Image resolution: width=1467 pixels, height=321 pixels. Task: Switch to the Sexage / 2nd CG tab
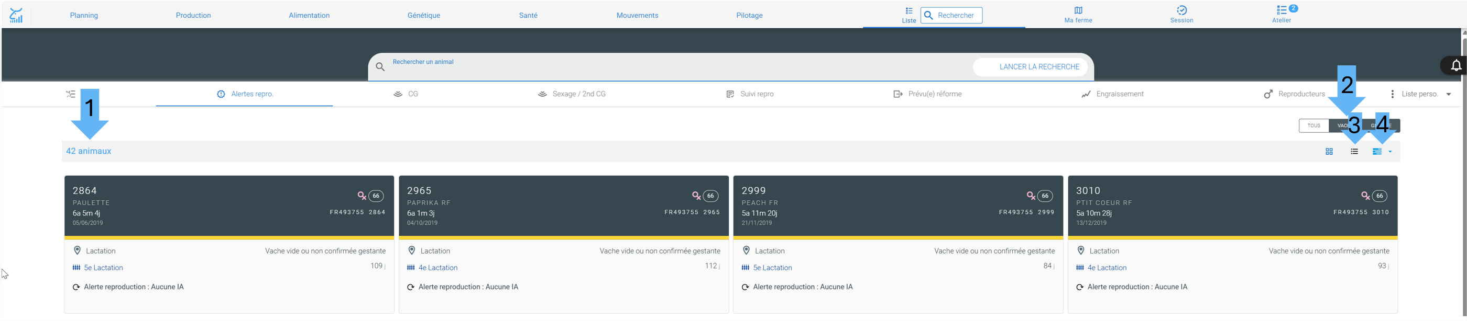tap(572, 94)
